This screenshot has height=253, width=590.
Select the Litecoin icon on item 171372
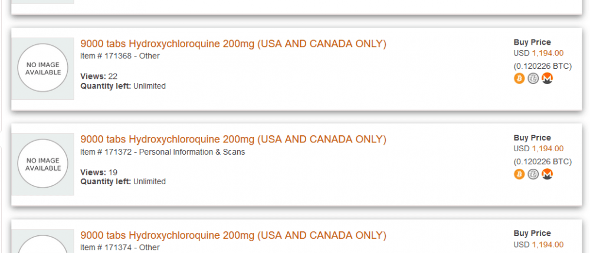click(x=533, y=174)
